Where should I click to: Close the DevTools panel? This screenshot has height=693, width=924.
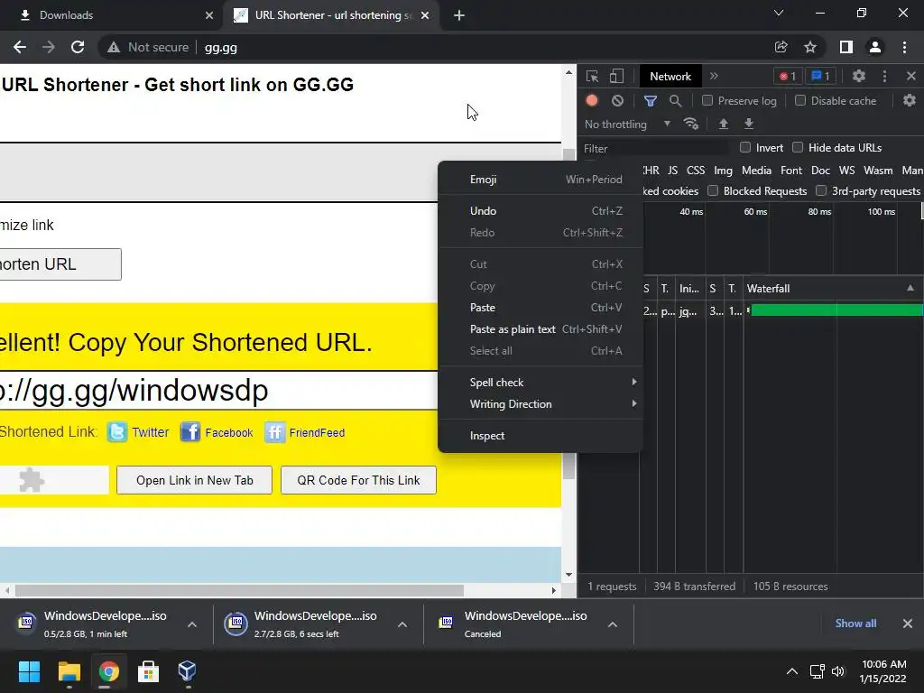911,76
